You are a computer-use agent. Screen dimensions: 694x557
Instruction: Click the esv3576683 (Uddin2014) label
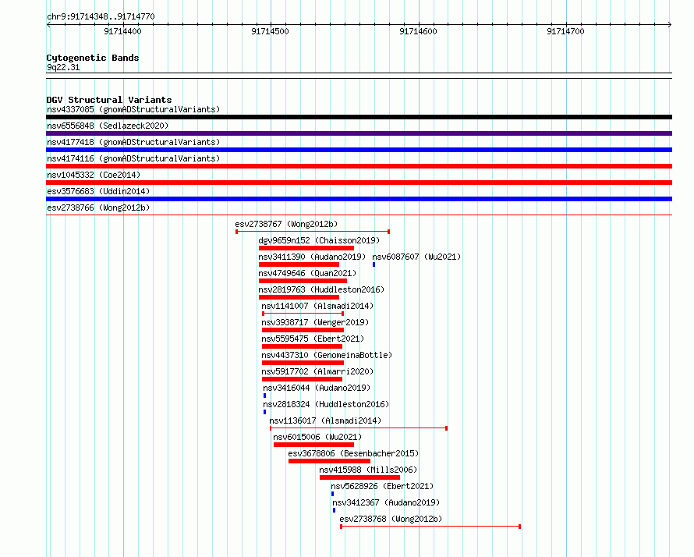[x=98, y=191]
